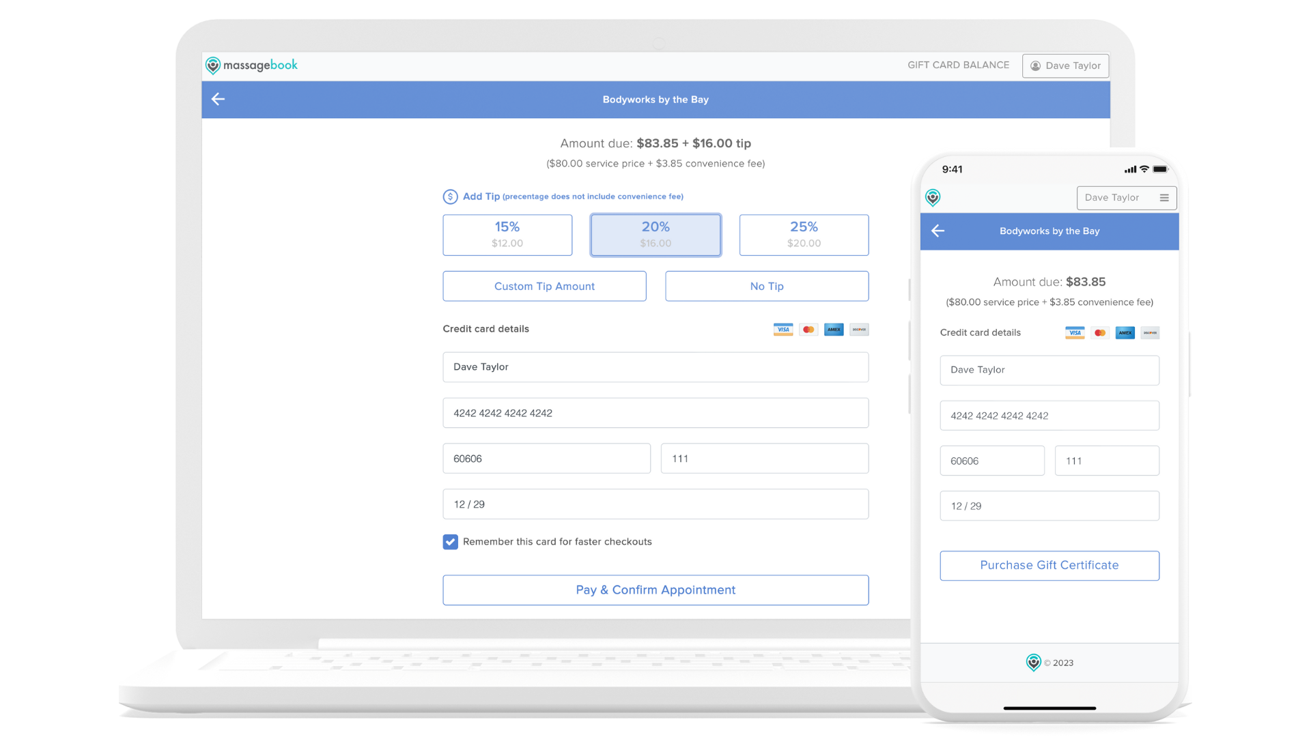Click the massagebook logo on laptop
The image size is (1311, 737).
pyautogui.click(x=251, y=66)
